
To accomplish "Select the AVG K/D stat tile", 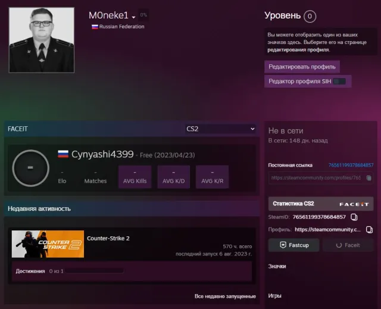I will (173, 177).
